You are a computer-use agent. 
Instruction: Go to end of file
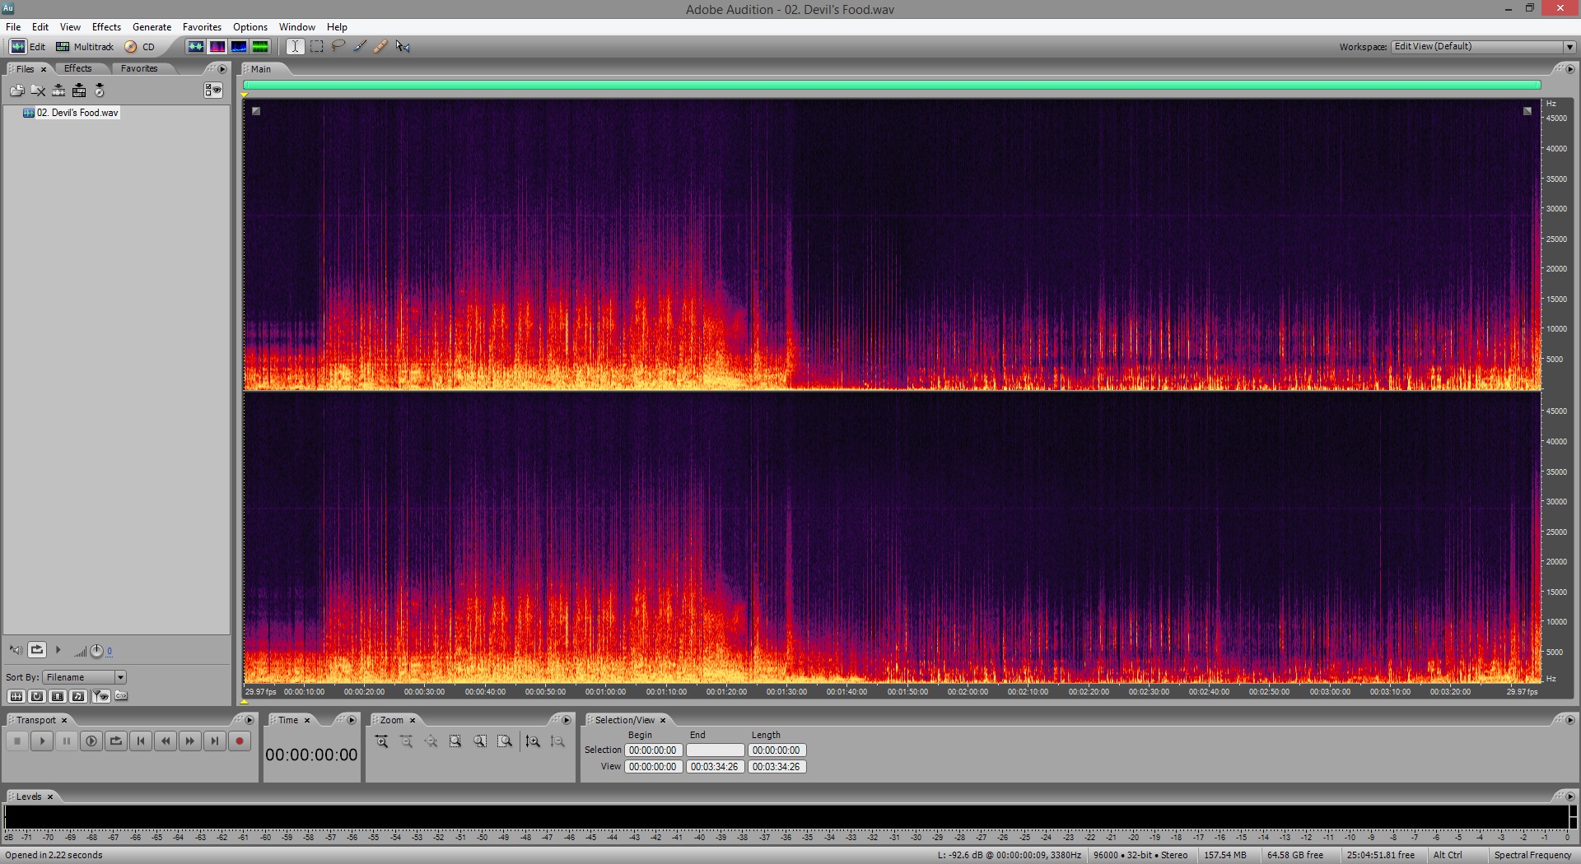point(215,741)
